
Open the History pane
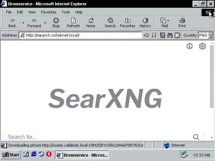tap(145, 23)
